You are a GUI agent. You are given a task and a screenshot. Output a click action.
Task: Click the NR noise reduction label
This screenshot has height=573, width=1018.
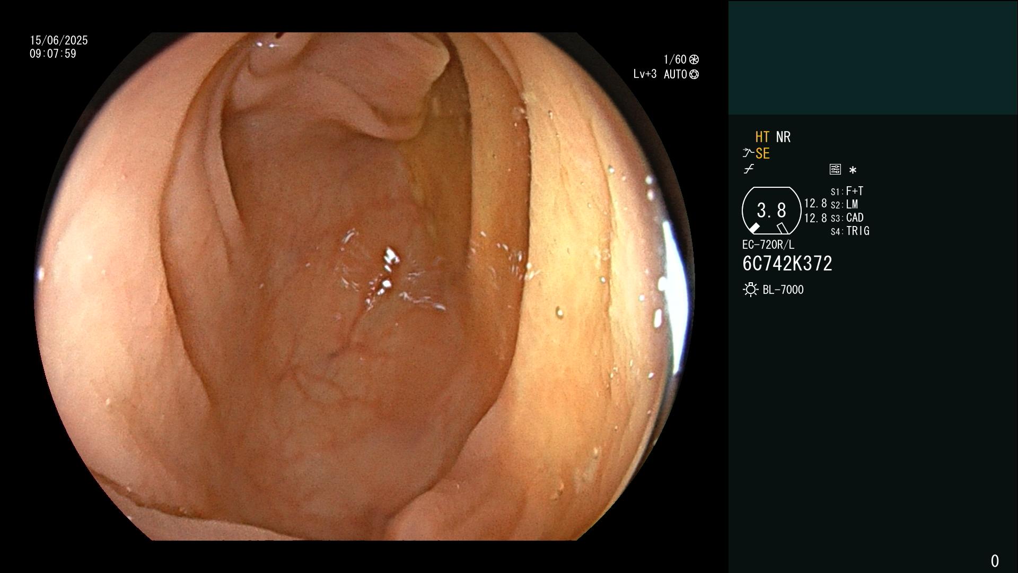pyautogui.click(x=783, y=137)
